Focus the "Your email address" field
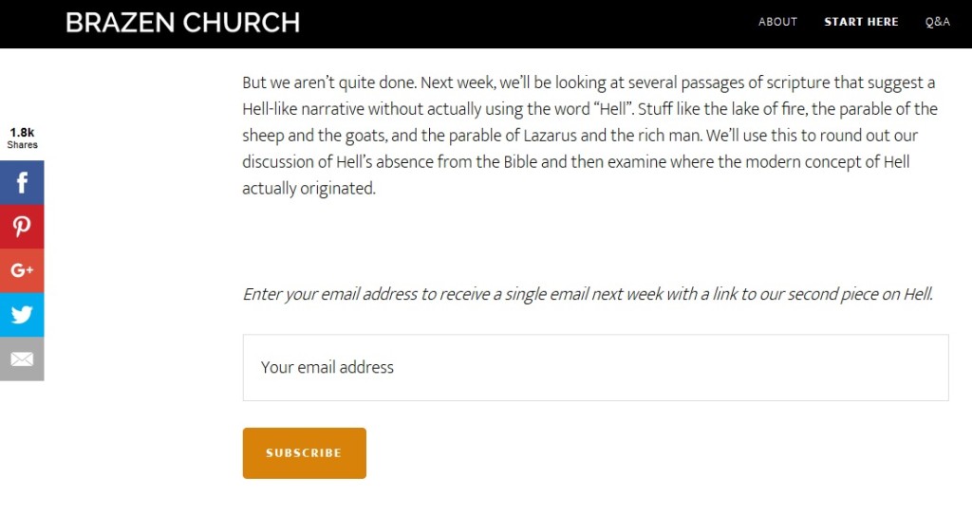Screen dimensions: 972x515 (x=595, y=367)
